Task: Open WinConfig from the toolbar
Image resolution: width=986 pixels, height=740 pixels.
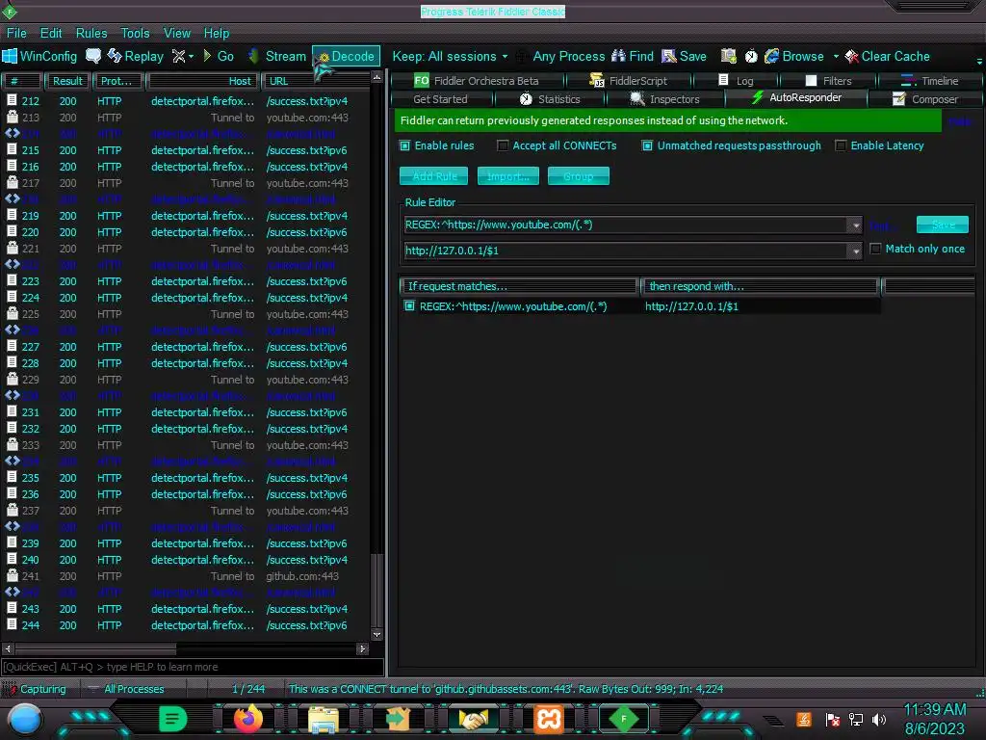Action: click(39, 57)
